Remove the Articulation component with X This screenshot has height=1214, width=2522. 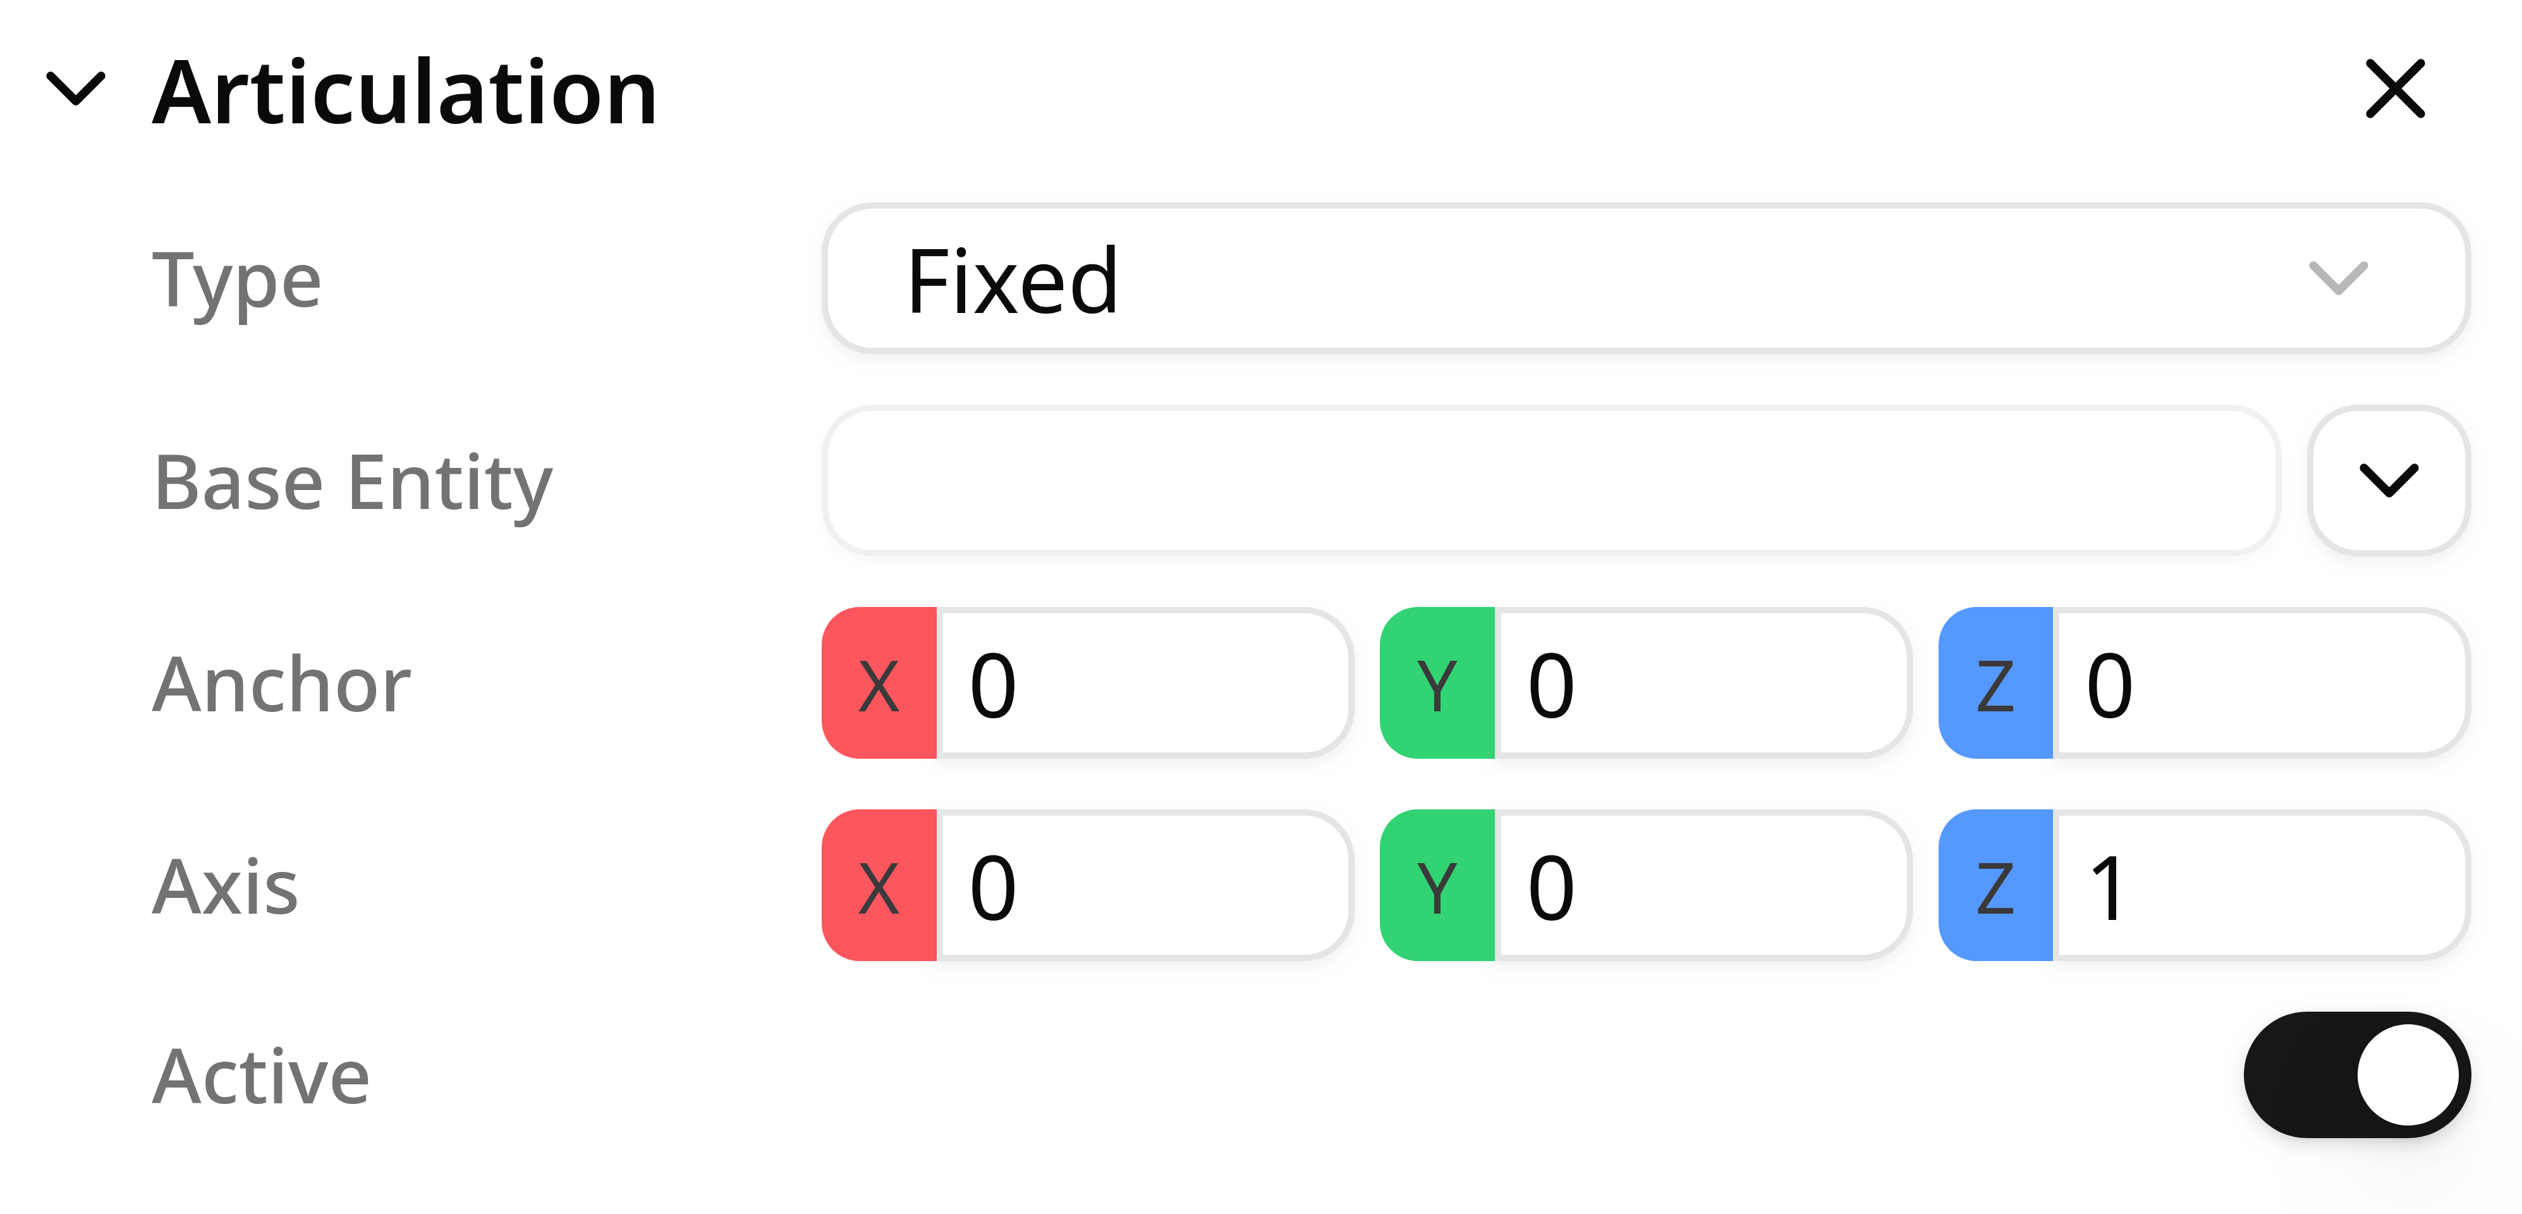[2395, 89]
